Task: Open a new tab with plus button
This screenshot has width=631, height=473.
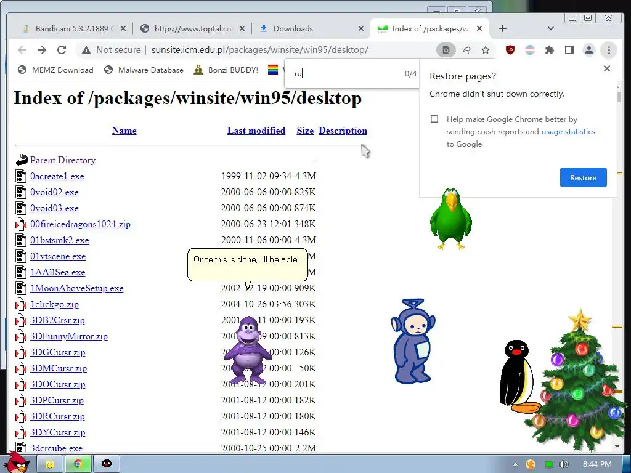Action: point(503,28)
